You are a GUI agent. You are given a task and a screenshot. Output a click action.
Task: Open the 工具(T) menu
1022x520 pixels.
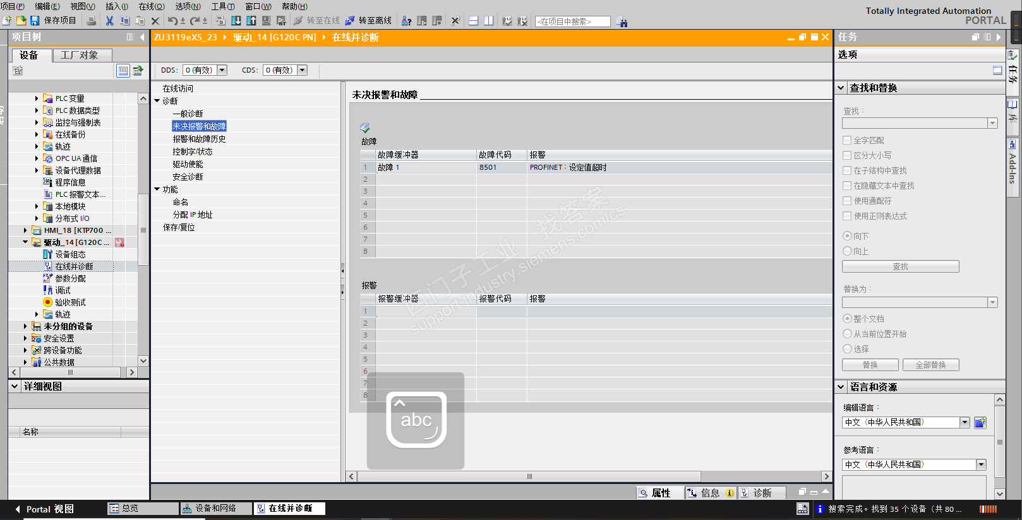pos(223,6)
